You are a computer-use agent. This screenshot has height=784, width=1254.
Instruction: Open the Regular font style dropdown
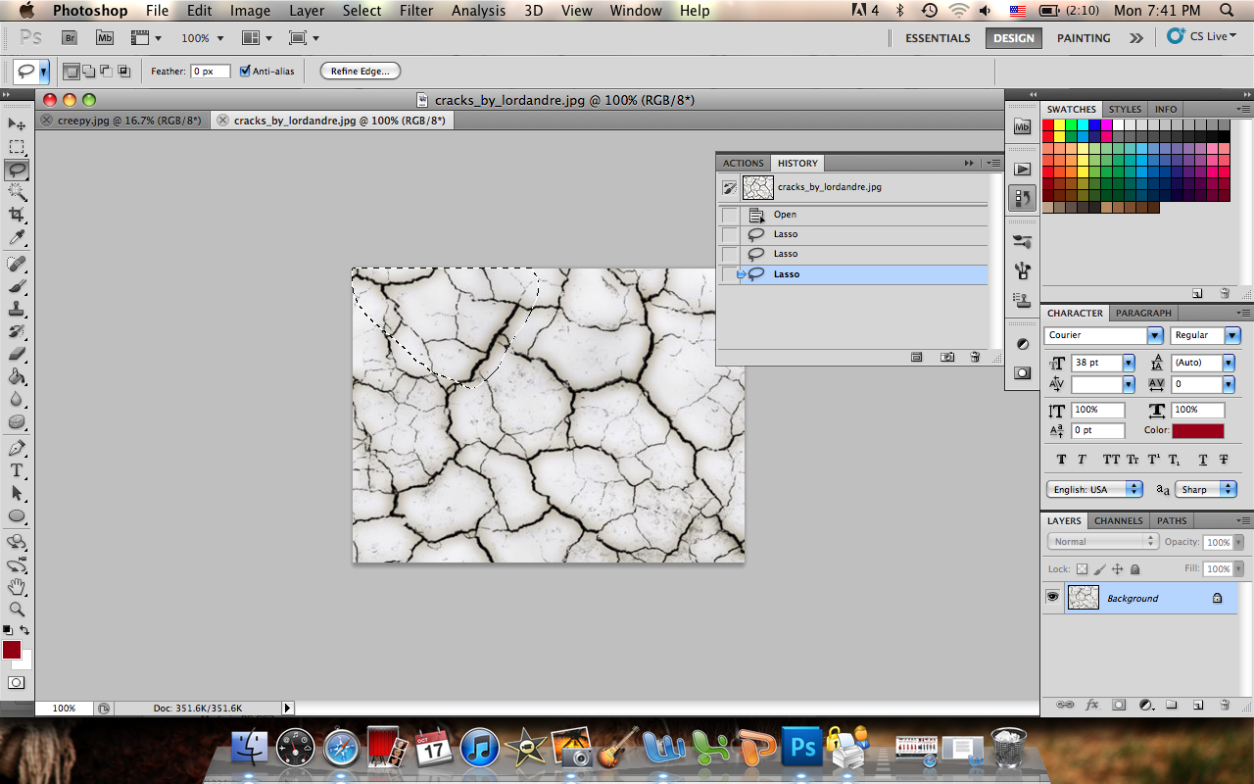tap(1232, 335)
